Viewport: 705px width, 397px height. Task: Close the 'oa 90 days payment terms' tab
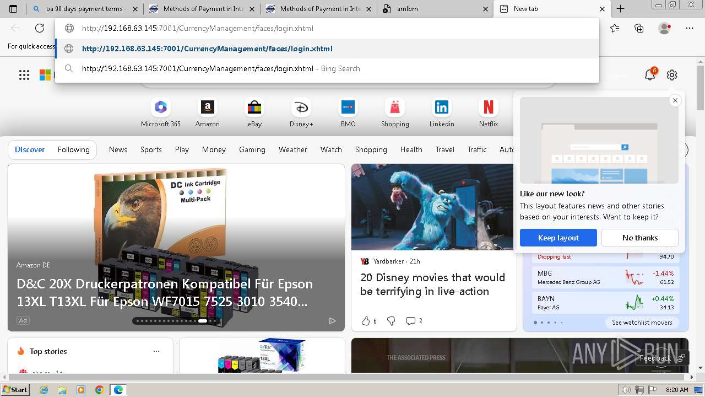pyautogui.click(x=135, y=9)
